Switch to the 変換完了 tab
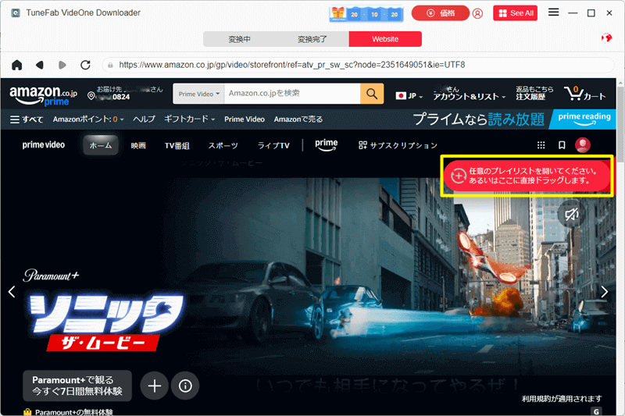This screenshot has height=416, width=625. click(312, 39)
